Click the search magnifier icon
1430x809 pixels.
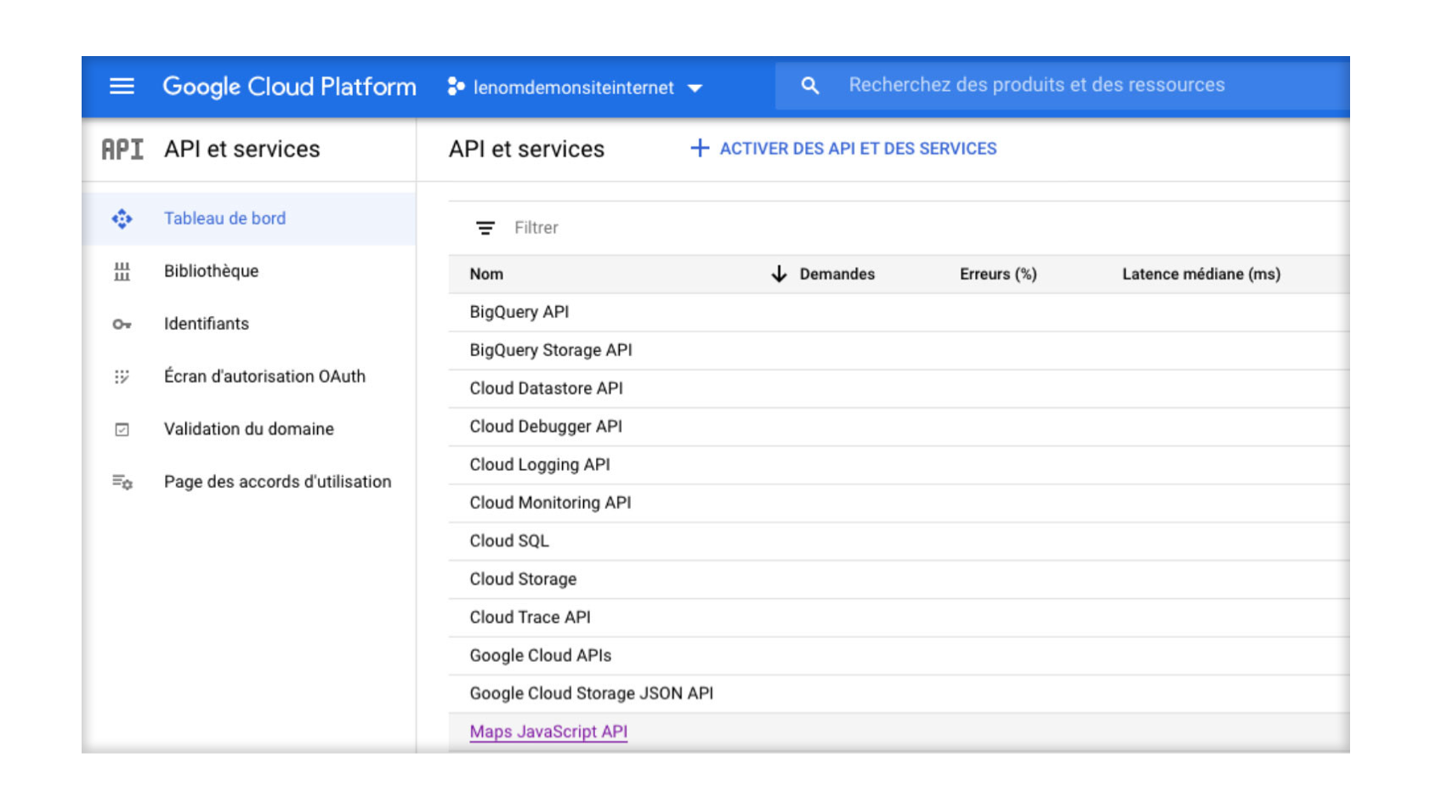[x=810, y=86]
